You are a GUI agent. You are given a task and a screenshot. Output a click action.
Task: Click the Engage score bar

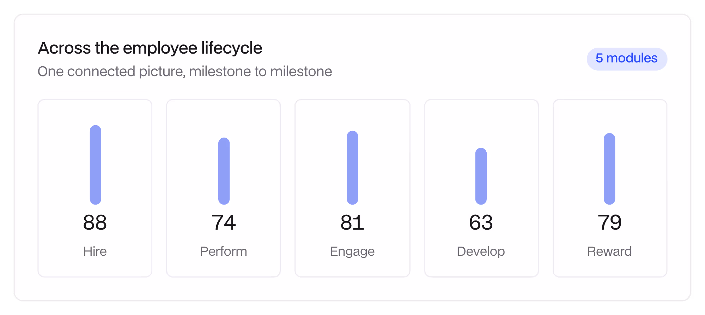(x=352, y=168)
